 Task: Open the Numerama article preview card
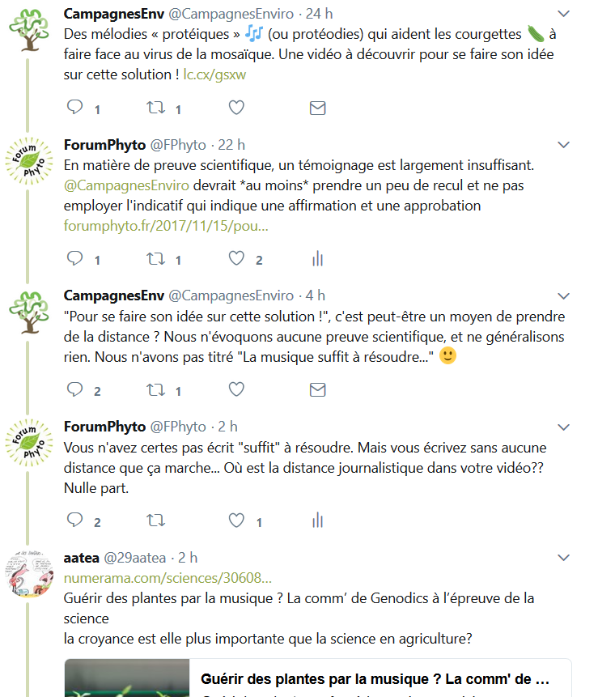pos(318,678)
